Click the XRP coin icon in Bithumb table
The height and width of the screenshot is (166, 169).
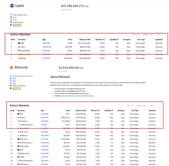pyautogui.click(x=18, y=114)
